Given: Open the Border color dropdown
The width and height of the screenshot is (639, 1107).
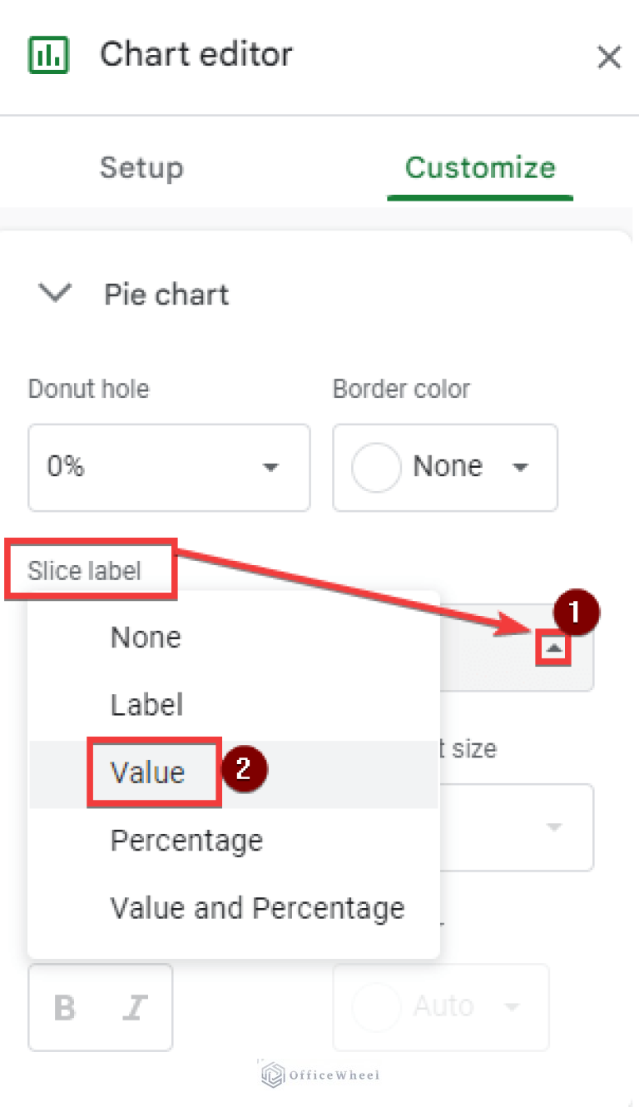Looking at the screenshot, I should (x=521, y=467).
